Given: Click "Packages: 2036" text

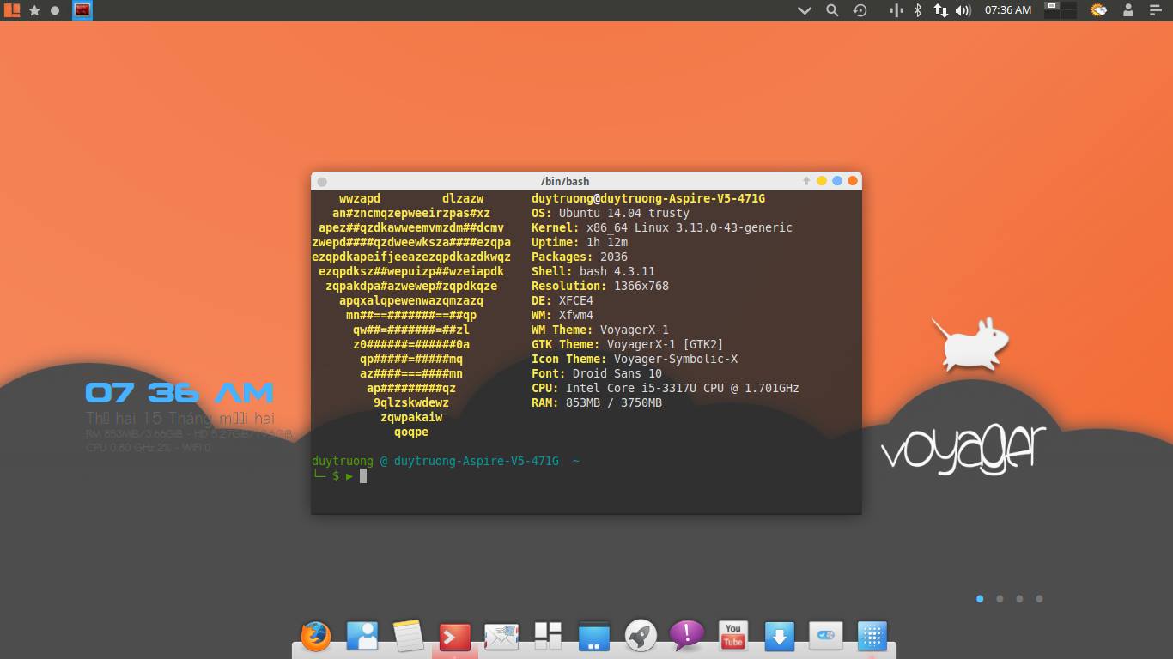Looking at the screenshot, I should pos(580,257).
